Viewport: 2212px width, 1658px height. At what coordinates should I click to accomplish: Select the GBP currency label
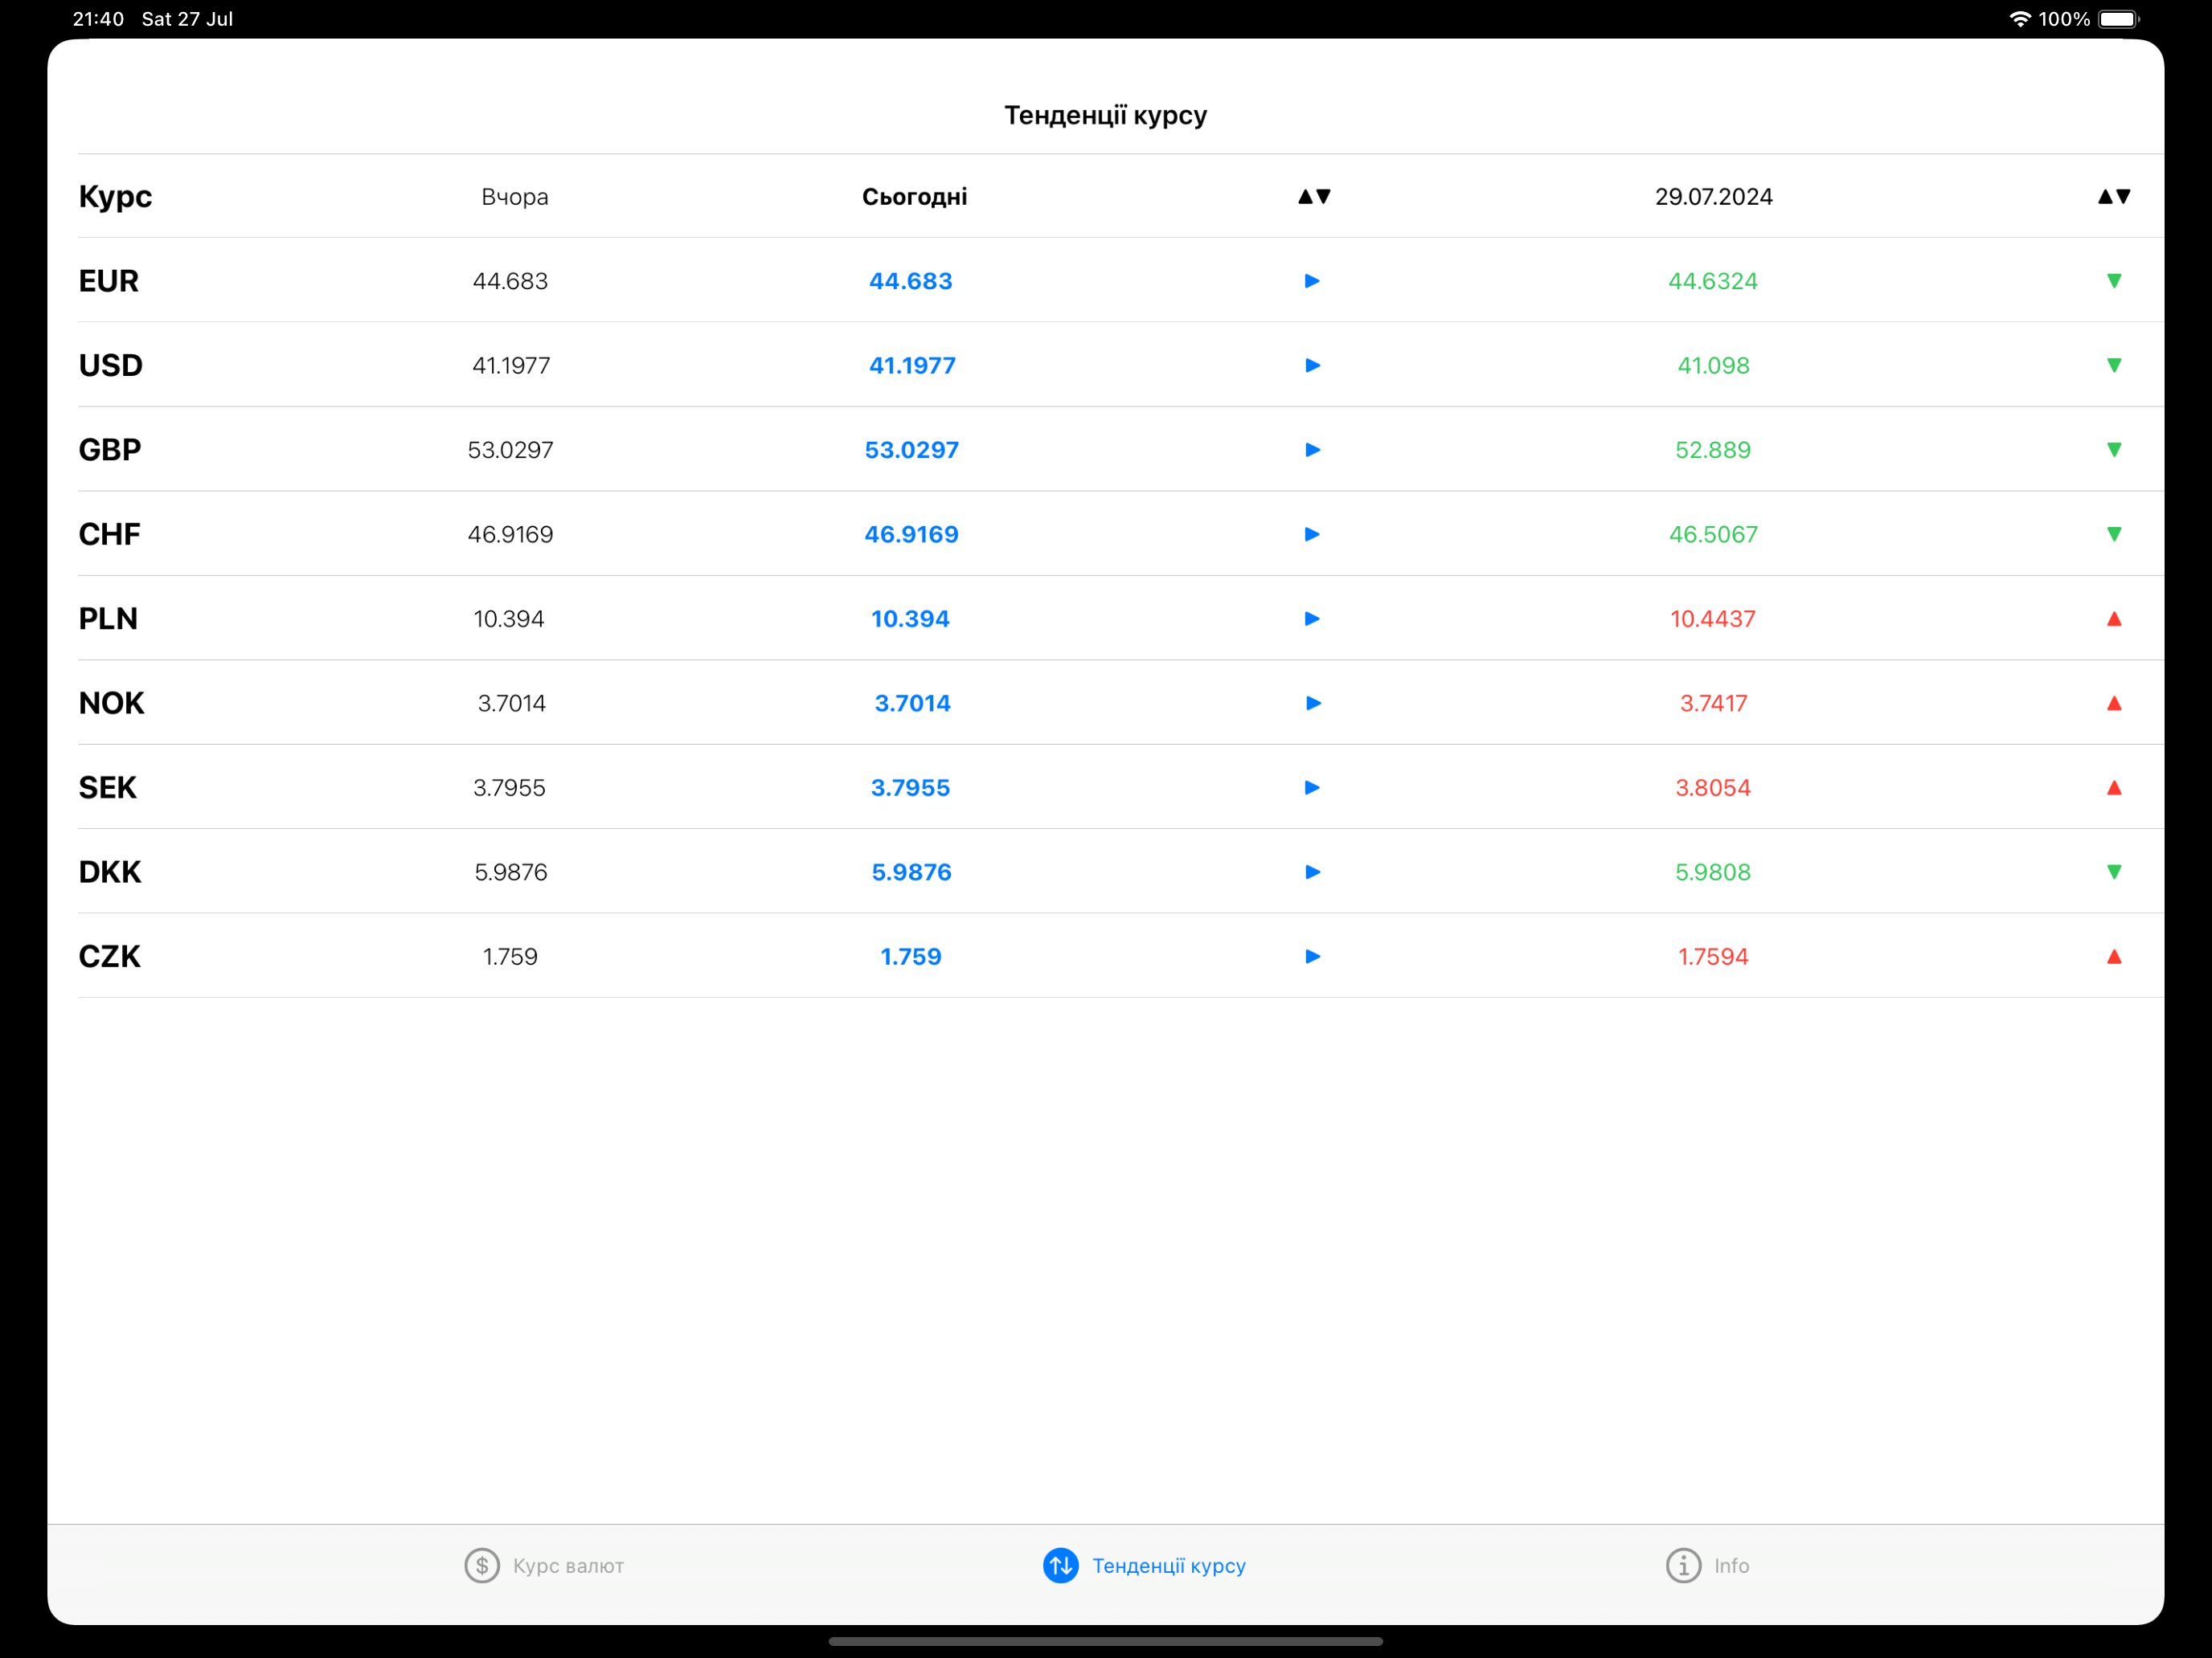110,450
